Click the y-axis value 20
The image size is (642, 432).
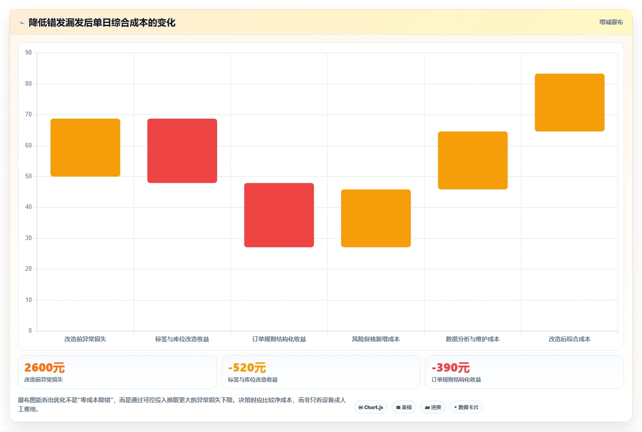coord(28,269)
